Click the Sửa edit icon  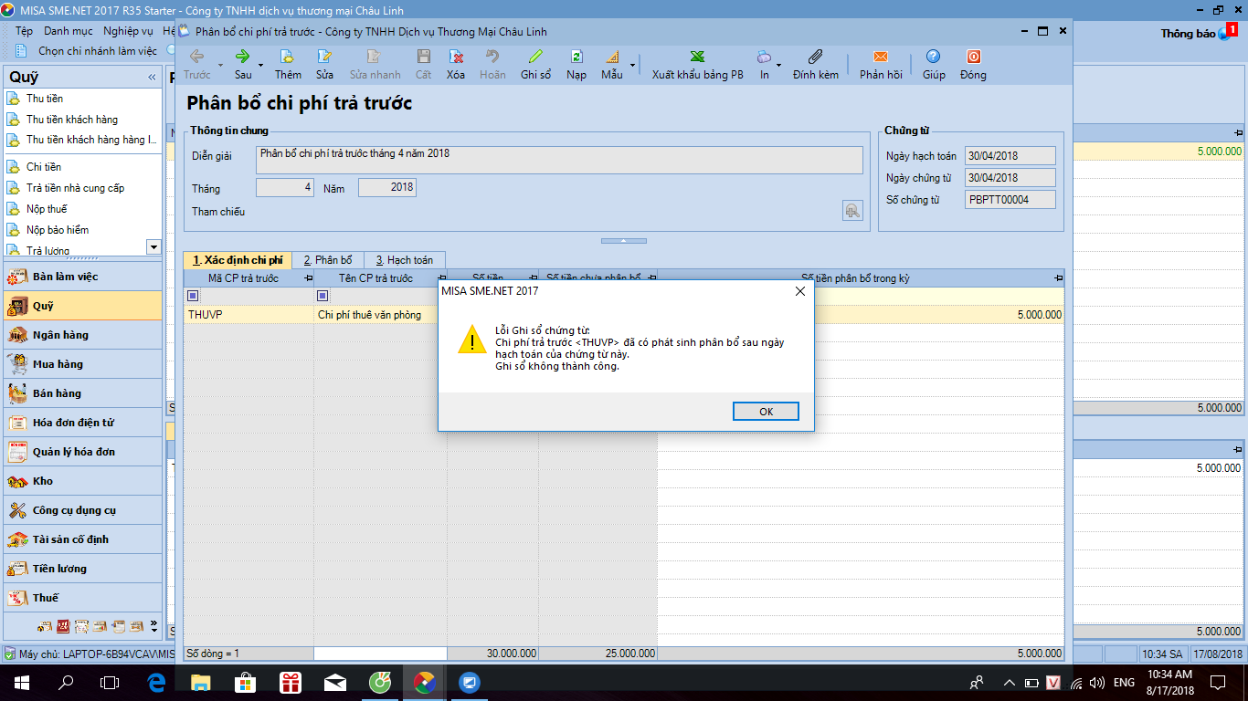324,58
